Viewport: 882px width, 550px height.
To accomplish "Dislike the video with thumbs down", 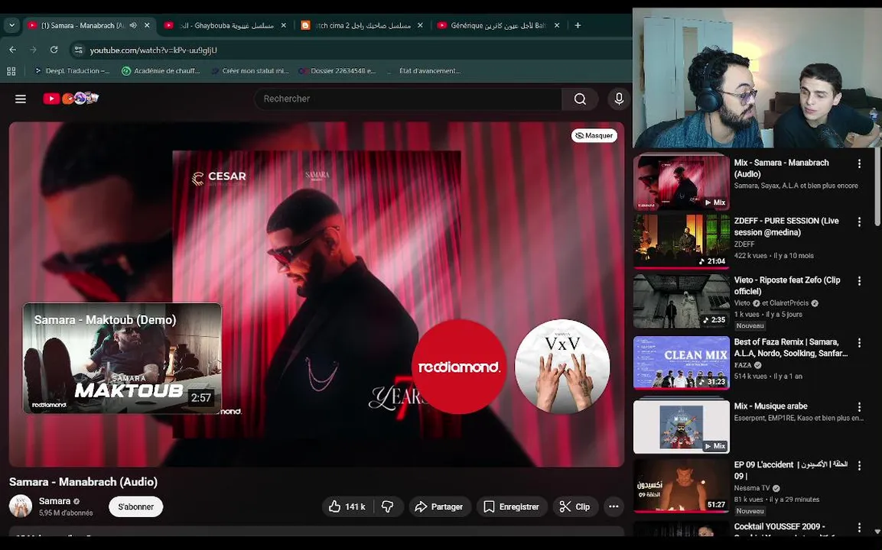I will coord(388,506).
